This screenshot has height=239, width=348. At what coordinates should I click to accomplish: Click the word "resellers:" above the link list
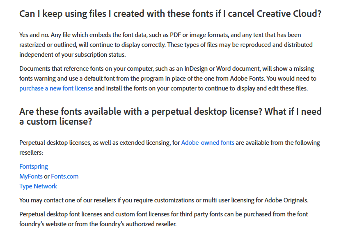pyautogui.click(x=32, y=152)
